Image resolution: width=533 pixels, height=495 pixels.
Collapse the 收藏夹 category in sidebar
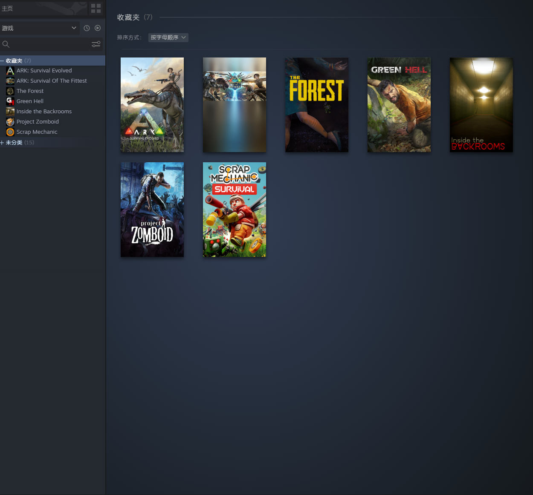pyautogui.click(x=2, y=61)
